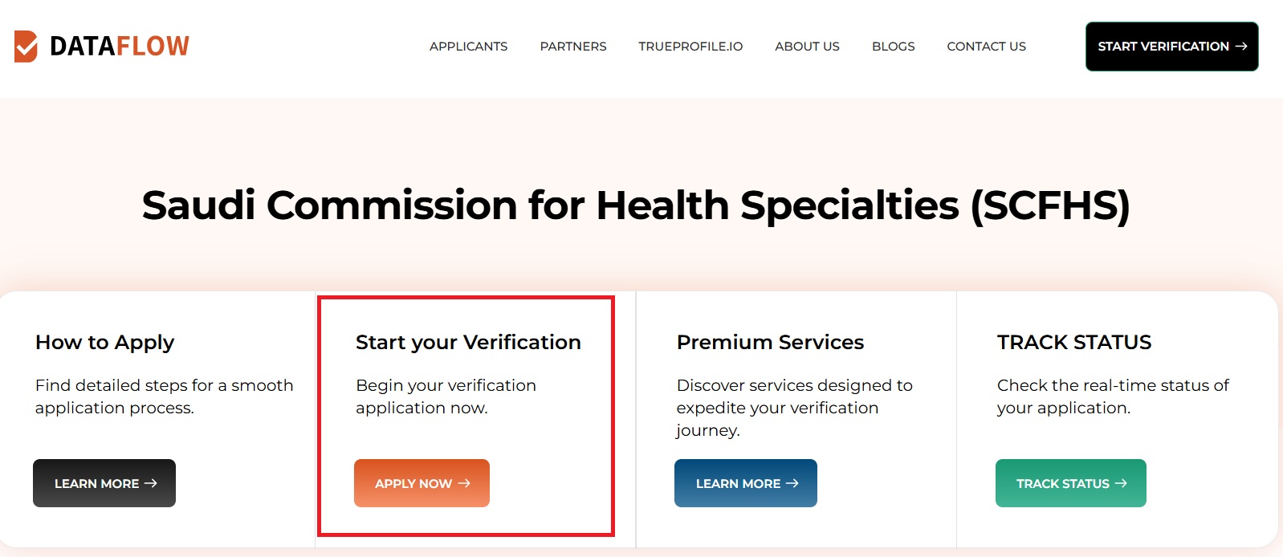Click the SCFHS page heading
Image resolution: width=1283 pixels, height=557 pixels.
(636, 206)
